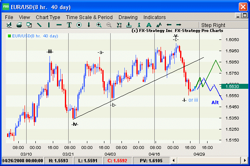This screenshot has height=166, width=250.
Task: Click the 04/26/2008 00:00:00 date status field
Action: point(22,161)
